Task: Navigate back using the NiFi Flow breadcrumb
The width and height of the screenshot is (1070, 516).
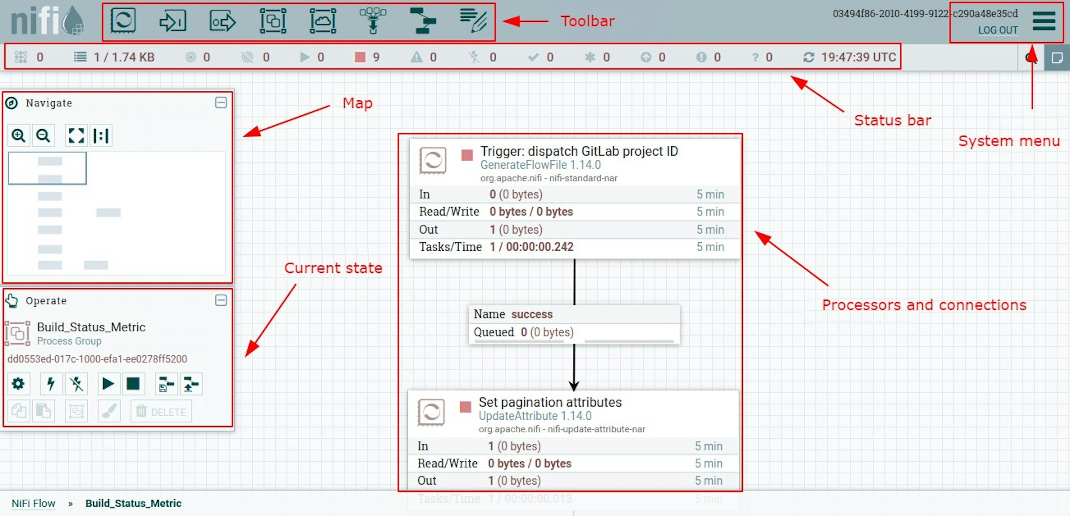Action: [x=33, y=503]
